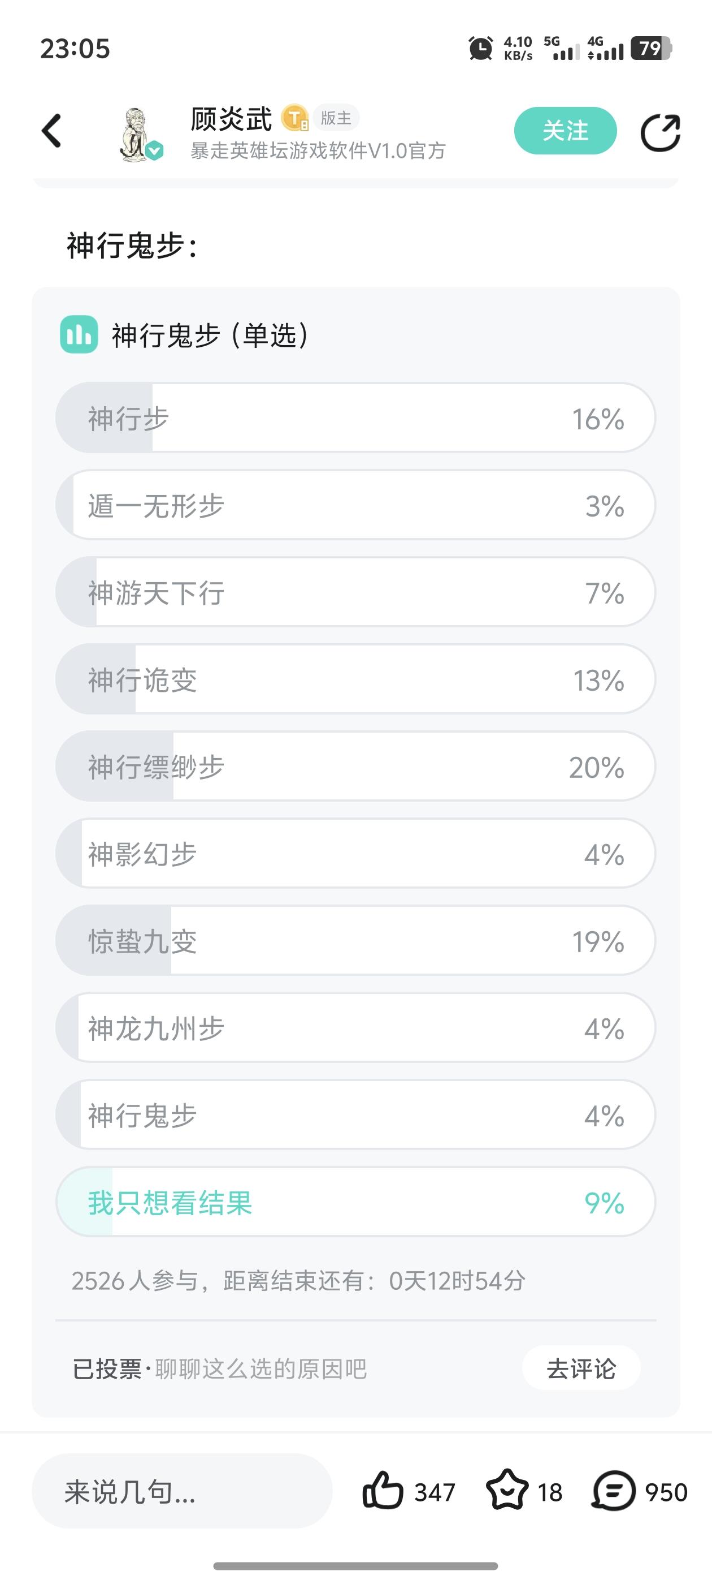Tap the 版主 moderator tag
The width and height of the screenshot is (712, 1584).
coord(336,118)
